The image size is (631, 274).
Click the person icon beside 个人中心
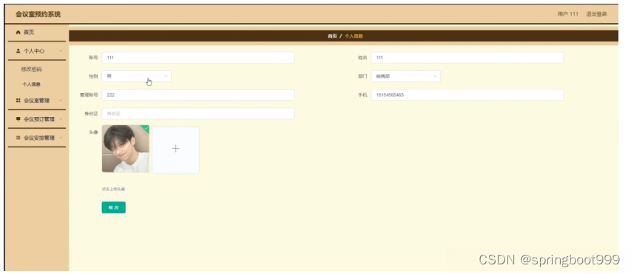[18, 51]
